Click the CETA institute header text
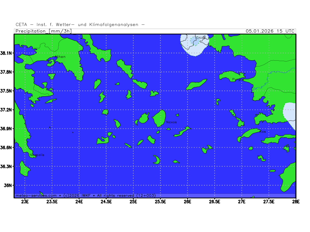This screenshot has width=310, height=232. pos(80,24)
